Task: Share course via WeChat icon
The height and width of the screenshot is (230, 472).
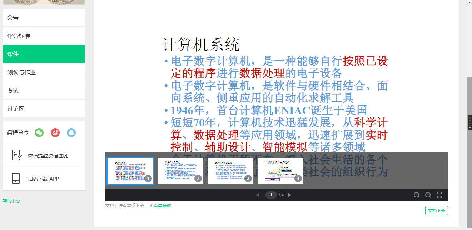Action: pos(39,132)
